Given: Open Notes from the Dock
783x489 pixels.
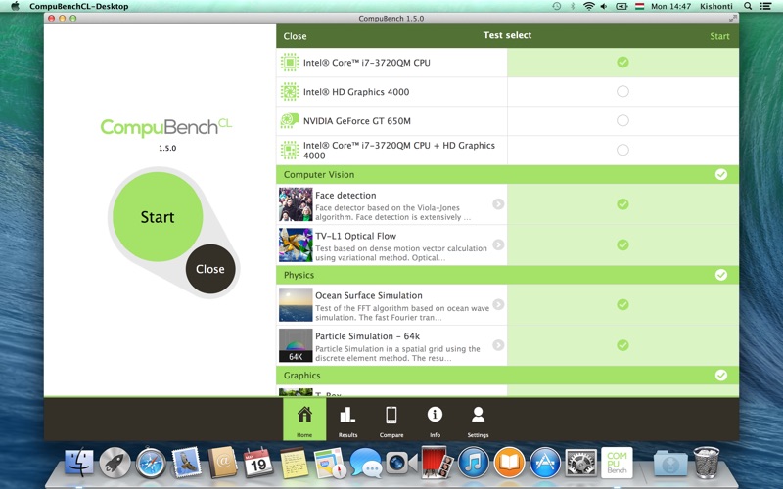Looking at the screenshot, I should pyautogui.click(x=294, y=462).
